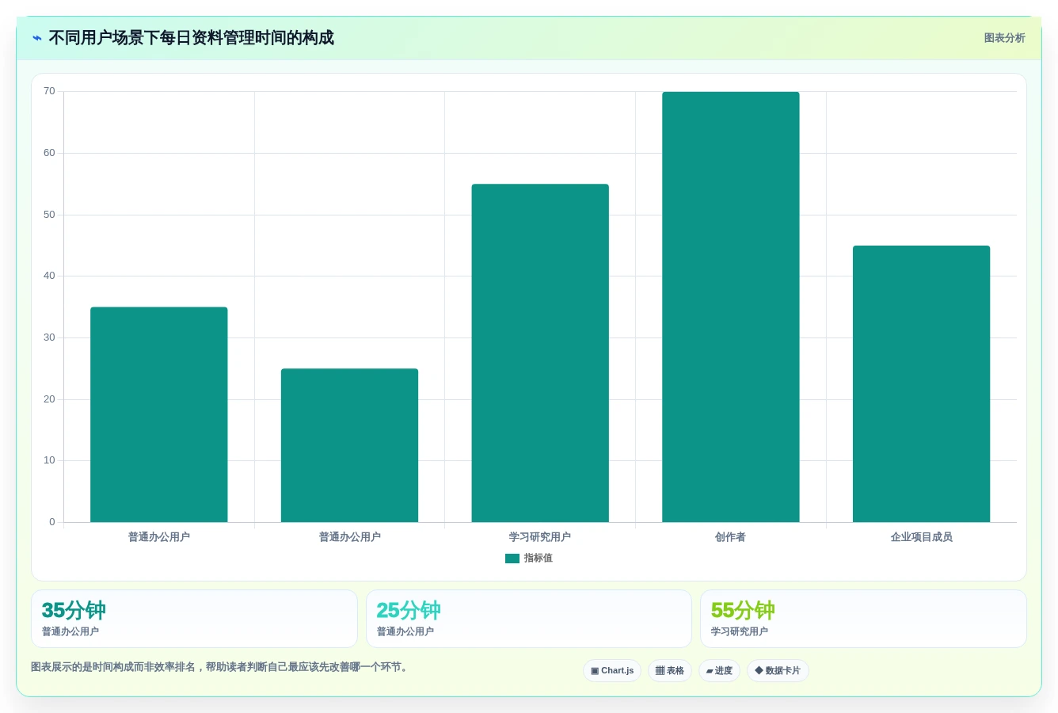Screen dimensions: 1058x713
Task: Click the 学习研究用户 axis label under chart
Action: click(x=540, y=537)
